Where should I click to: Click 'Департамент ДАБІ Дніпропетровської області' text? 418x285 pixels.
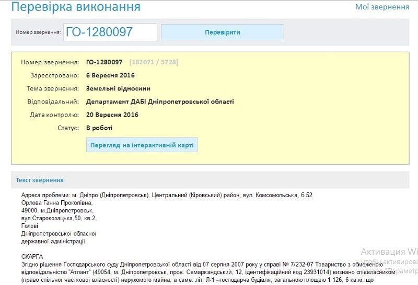160,101
